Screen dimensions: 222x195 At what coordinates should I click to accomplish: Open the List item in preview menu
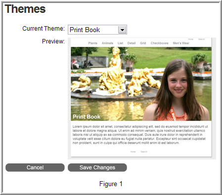click(120, 43)
